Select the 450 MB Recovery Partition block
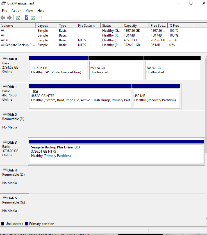Viewport: 207px width, 235px height. (156, 96)
